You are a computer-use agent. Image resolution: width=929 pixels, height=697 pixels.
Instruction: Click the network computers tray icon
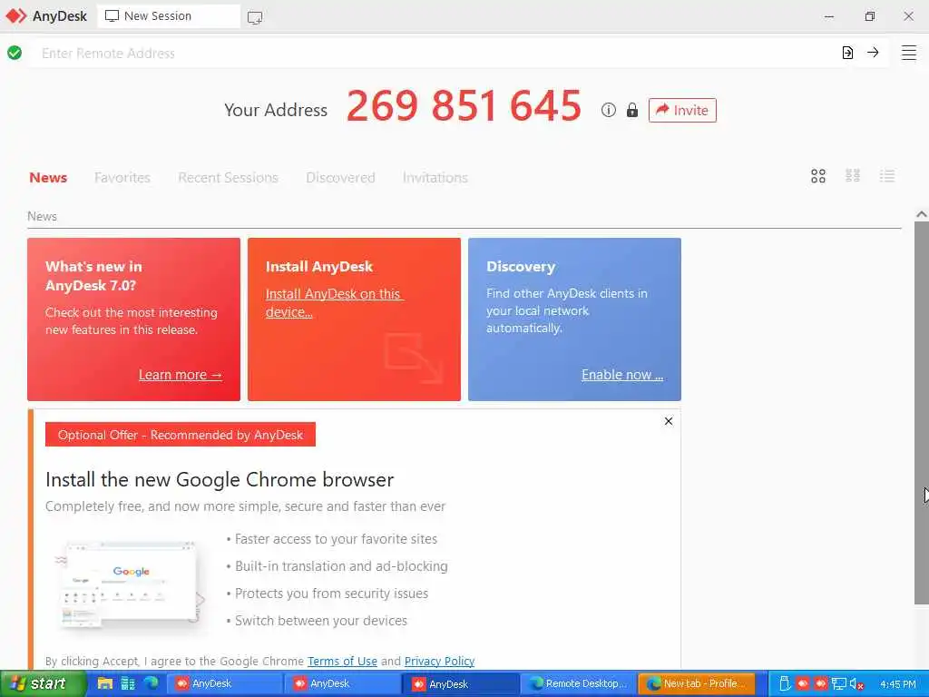[x=838, y=684]
